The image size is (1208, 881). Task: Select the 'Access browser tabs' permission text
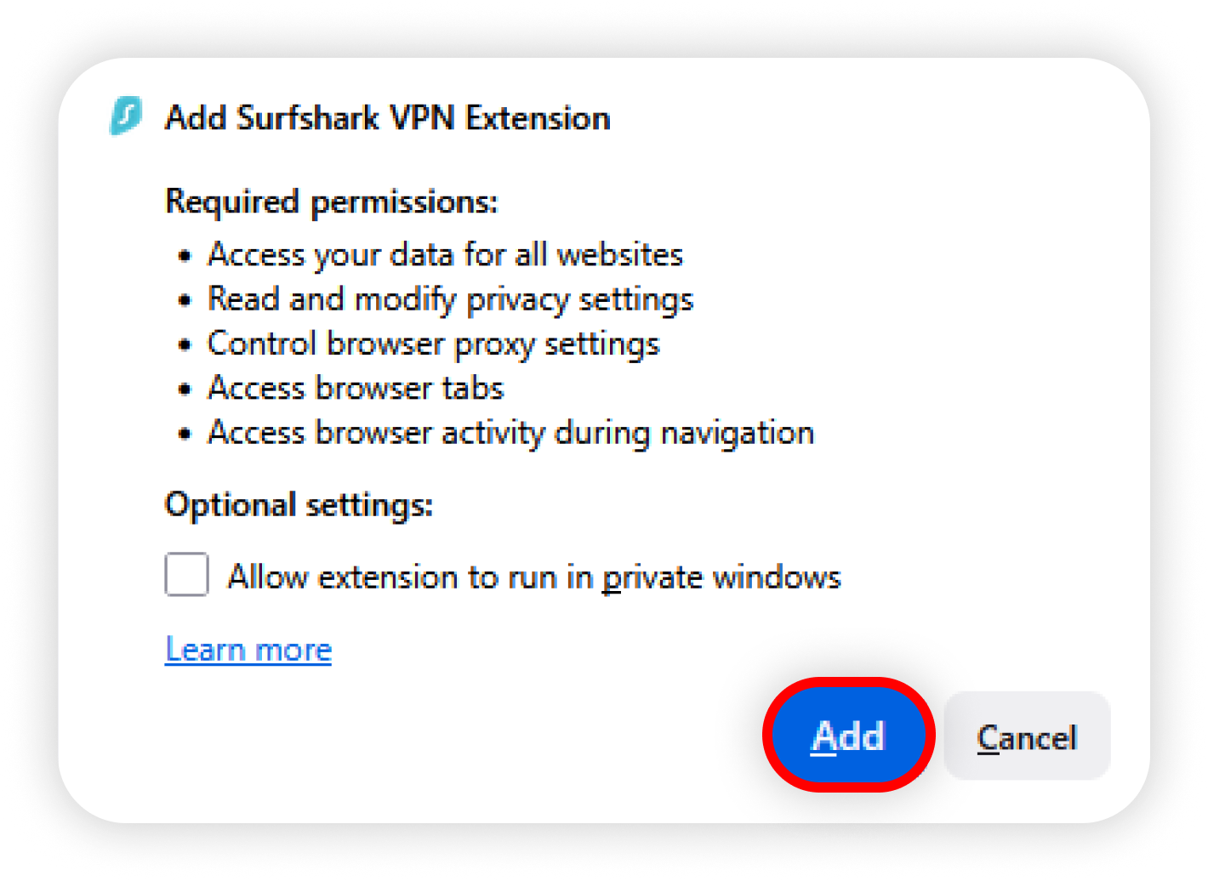[356, 388]
